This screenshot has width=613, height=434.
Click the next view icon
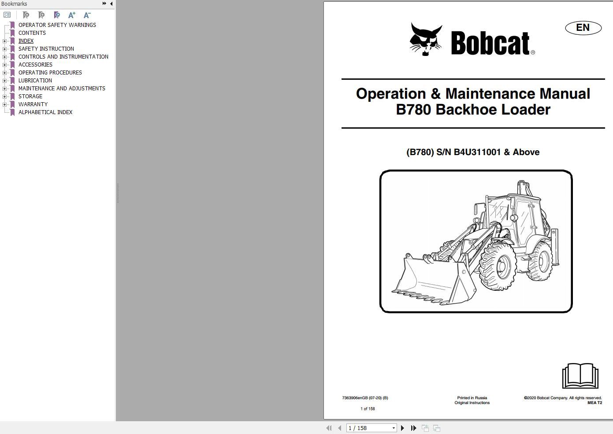[437, 428]
